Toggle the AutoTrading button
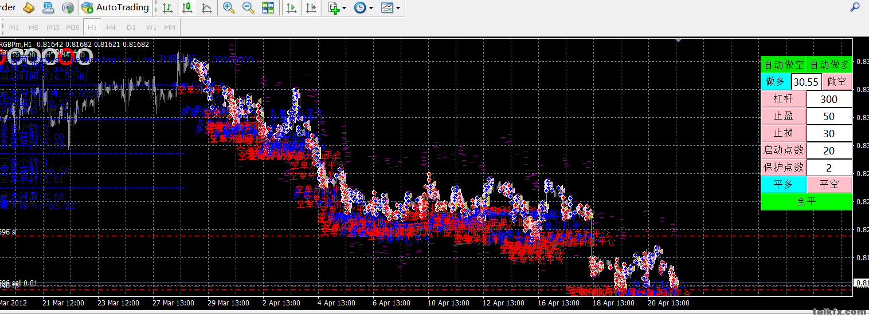This screenshot has width=869, height=318. point(115,8)
